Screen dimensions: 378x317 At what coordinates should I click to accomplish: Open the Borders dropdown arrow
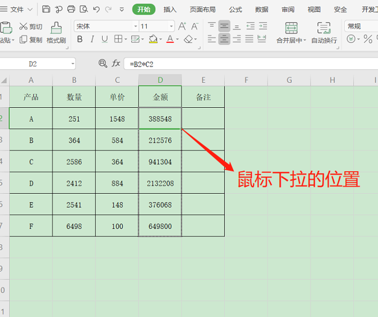pos(125,39)
